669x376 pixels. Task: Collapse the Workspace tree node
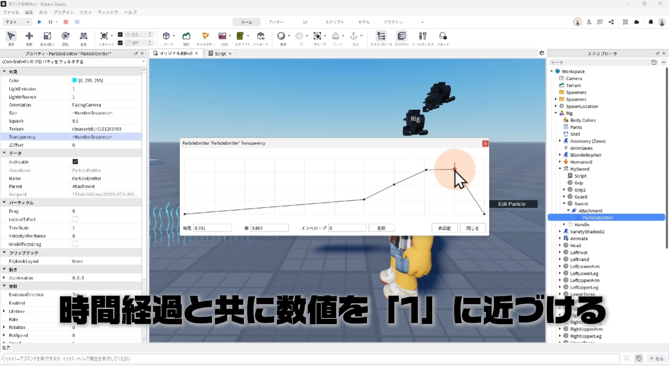click(552, 71)
